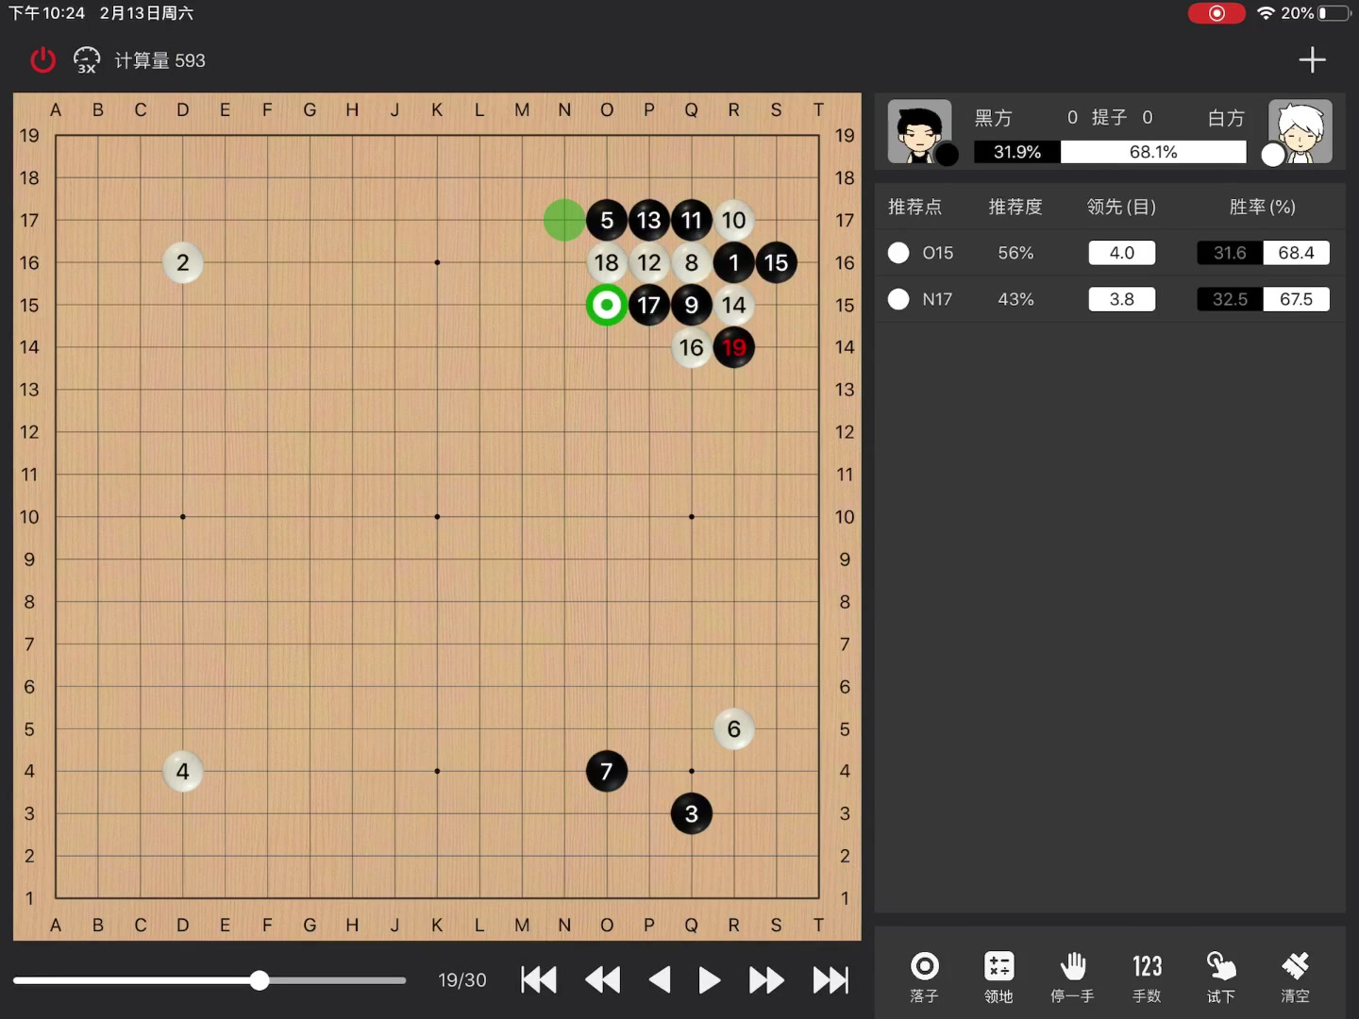Click the 4.0 lead value for O15
The image size is (1359, 1019).
click(1122, 253)
